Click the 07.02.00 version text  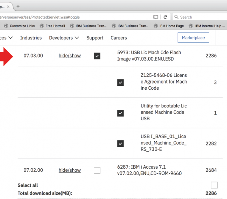coord(33,170)
